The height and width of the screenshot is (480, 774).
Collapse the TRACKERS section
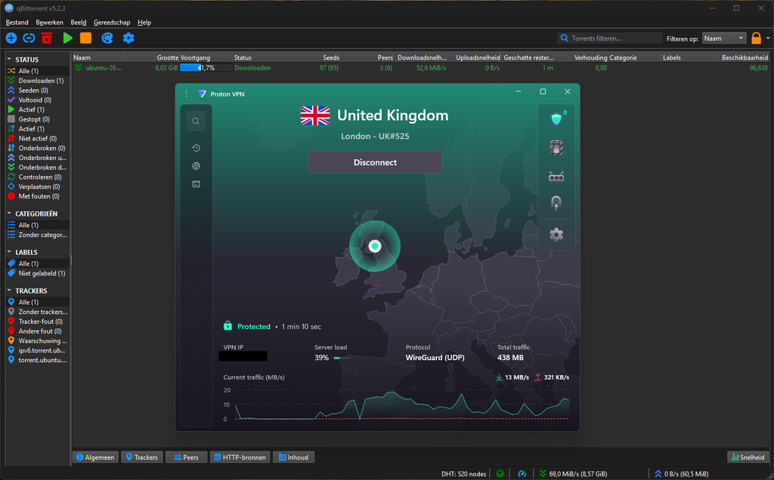[9, 291]
